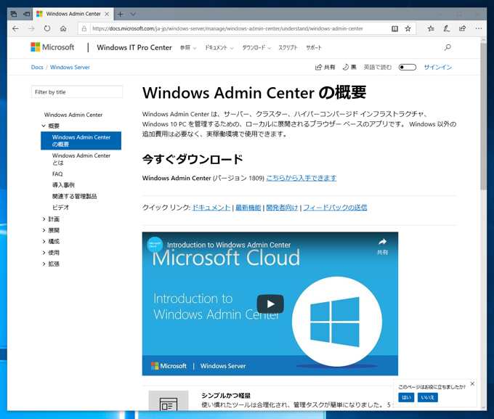Open Windows Admin Center とは item

(81, 159)
